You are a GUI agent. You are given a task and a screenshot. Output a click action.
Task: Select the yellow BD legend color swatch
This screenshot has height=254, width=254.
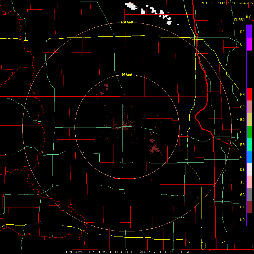249,120
